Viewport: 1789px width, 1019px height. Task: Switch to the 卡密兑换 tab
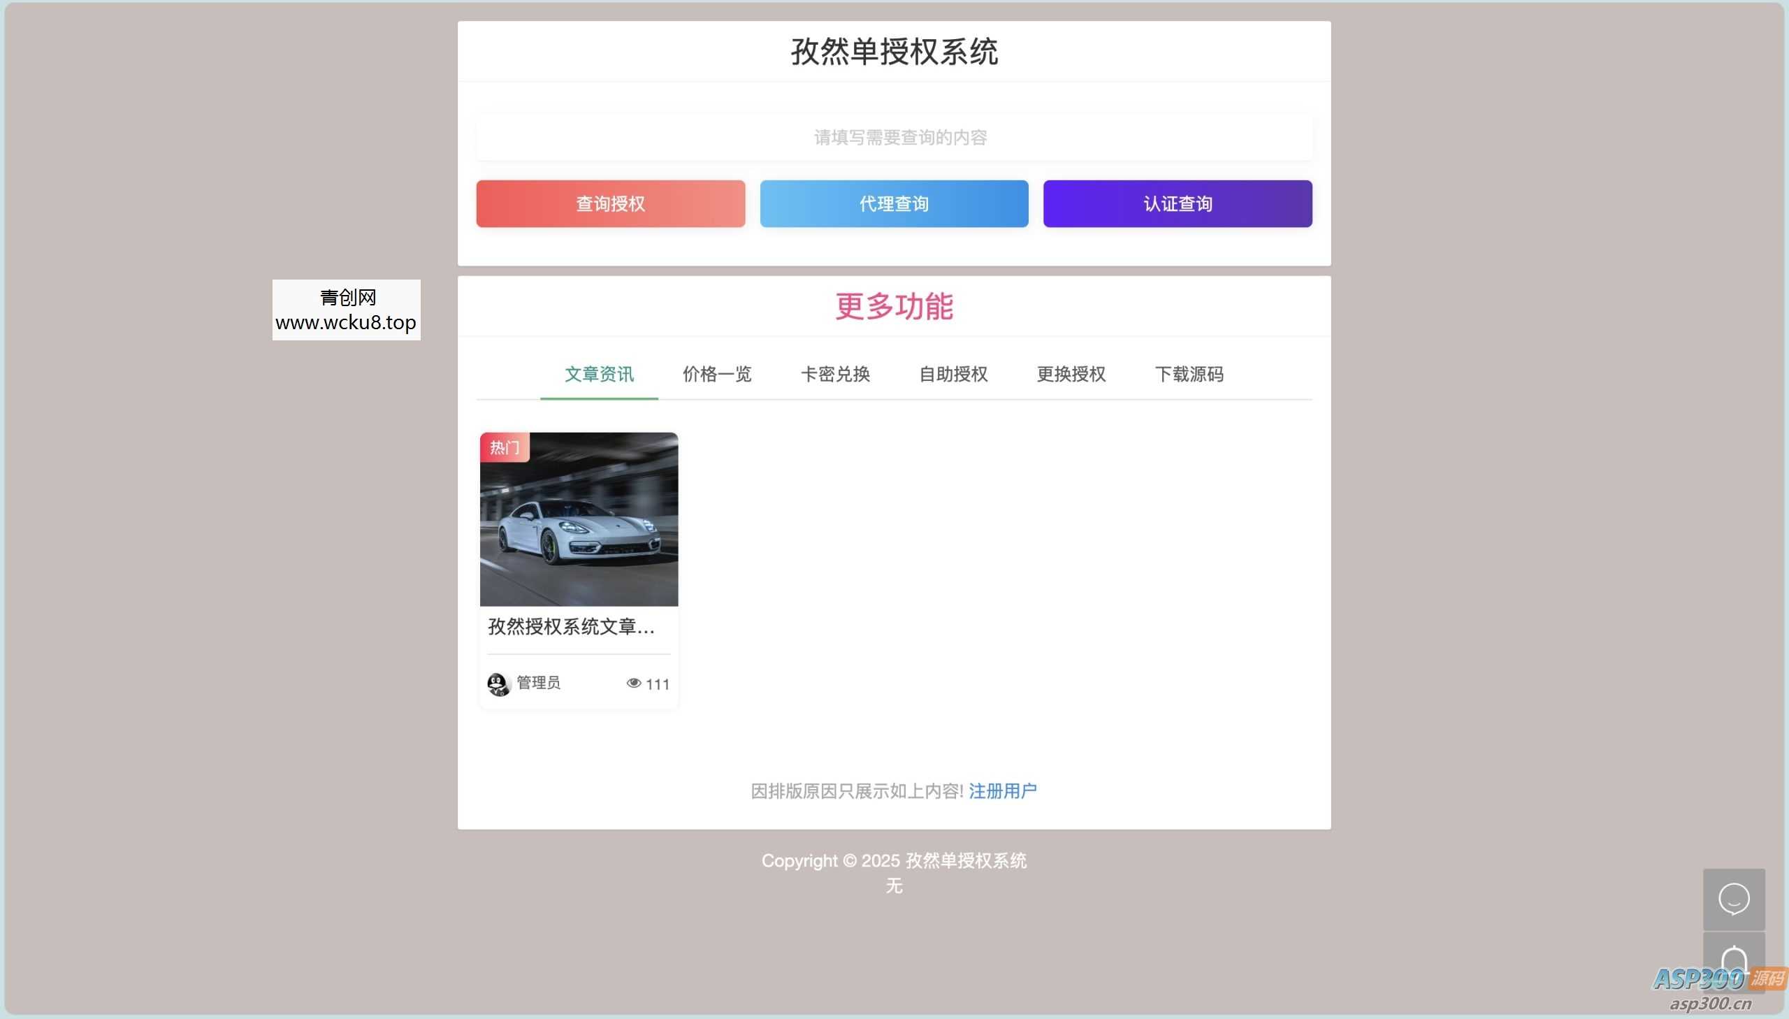click(x=836, y=375)
